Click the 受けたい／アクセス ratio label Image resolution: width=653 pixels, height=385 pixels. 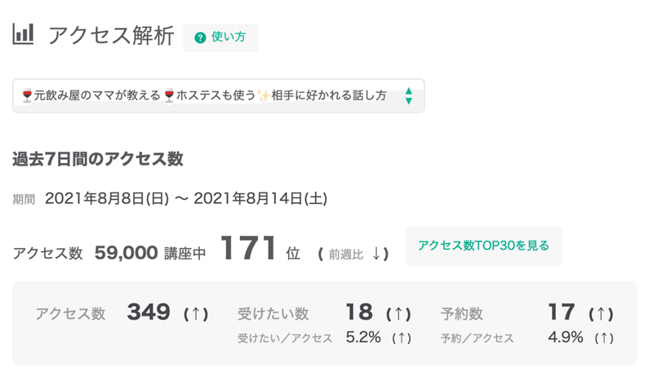285,339
